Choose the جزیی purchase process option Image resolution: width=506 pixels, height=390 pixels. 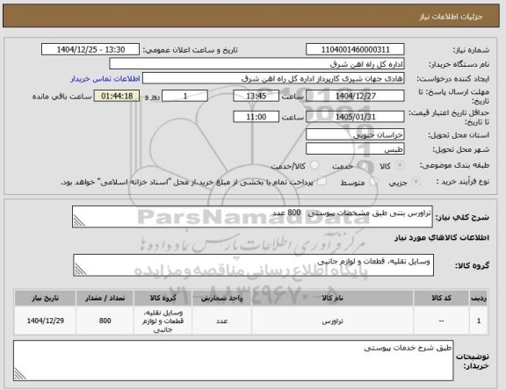[416, 182]
